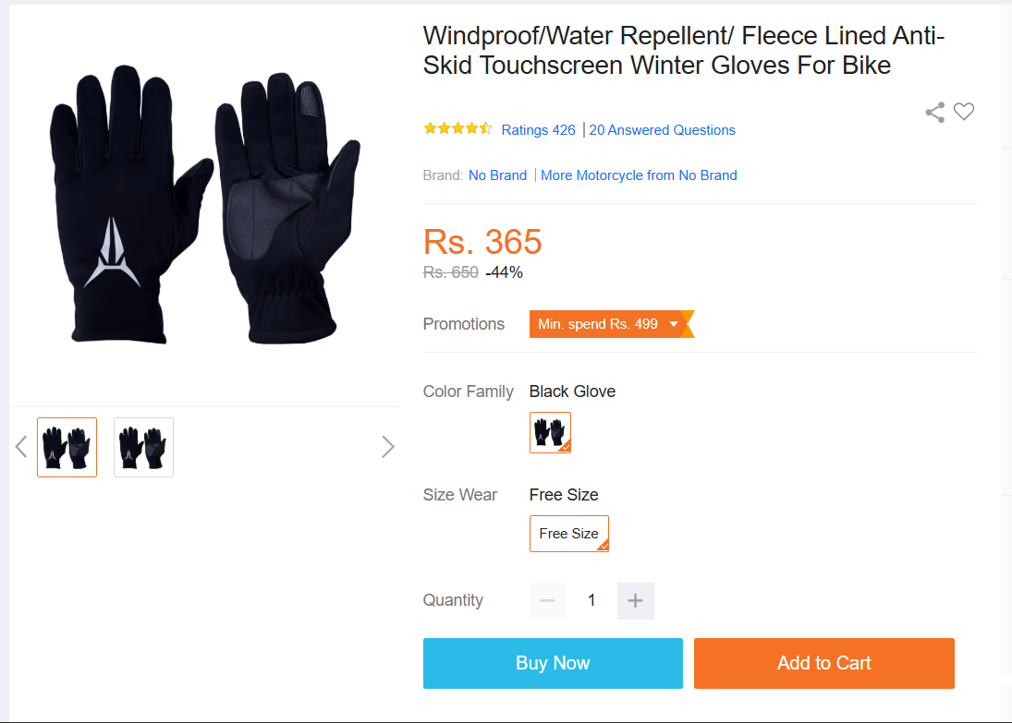
Task: Click the Add to Cart button
Action: [x=823, y=663]
